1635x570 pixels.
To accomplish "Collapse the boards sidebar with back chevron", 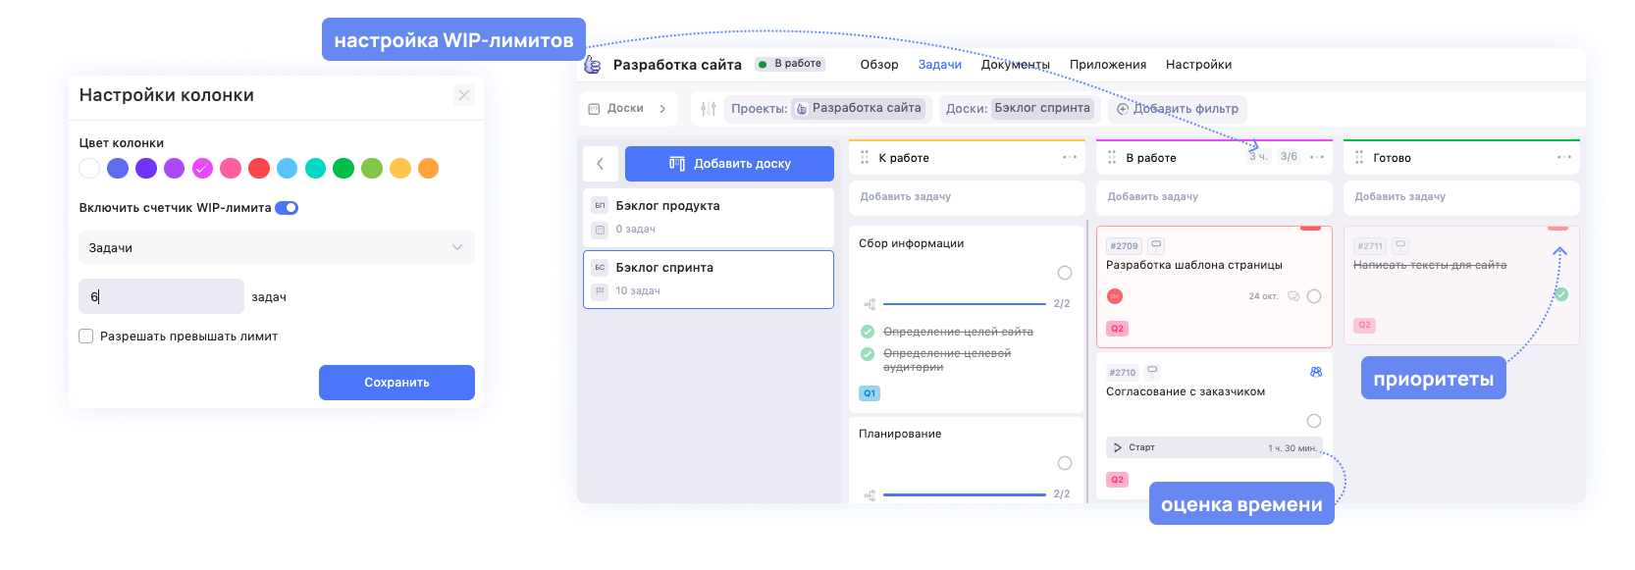I will click(601, 164).
